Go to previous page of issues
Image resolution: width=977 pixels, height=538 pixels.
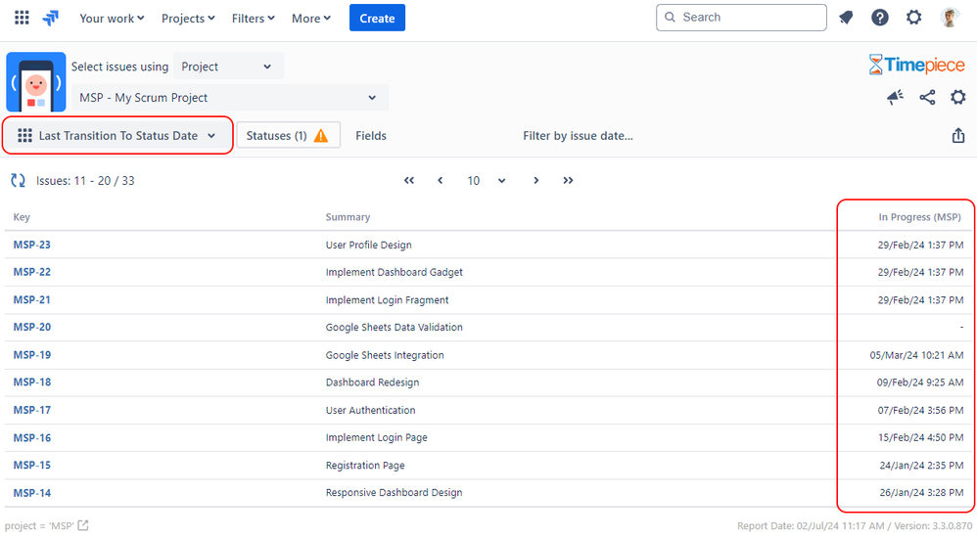pyautogui.click(x=440, y=181)
